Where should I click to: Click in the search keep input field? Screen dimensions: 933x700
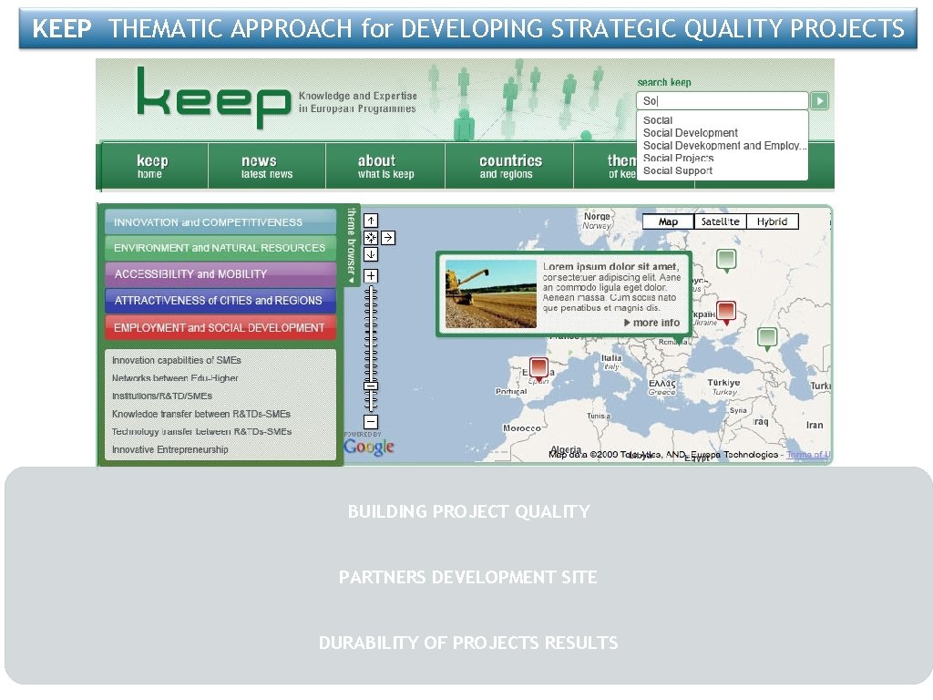(x=722, y=100)
